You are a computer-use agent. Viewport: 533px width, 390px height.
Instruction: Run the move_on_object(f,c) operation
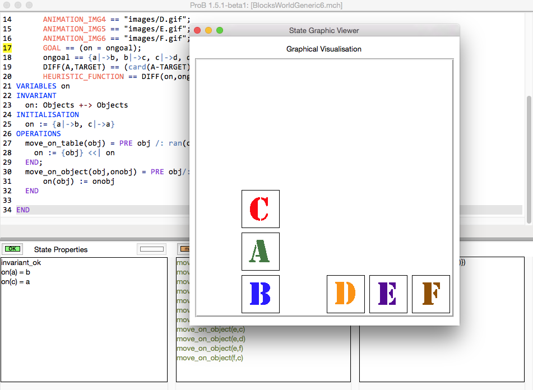click(210, 357)
